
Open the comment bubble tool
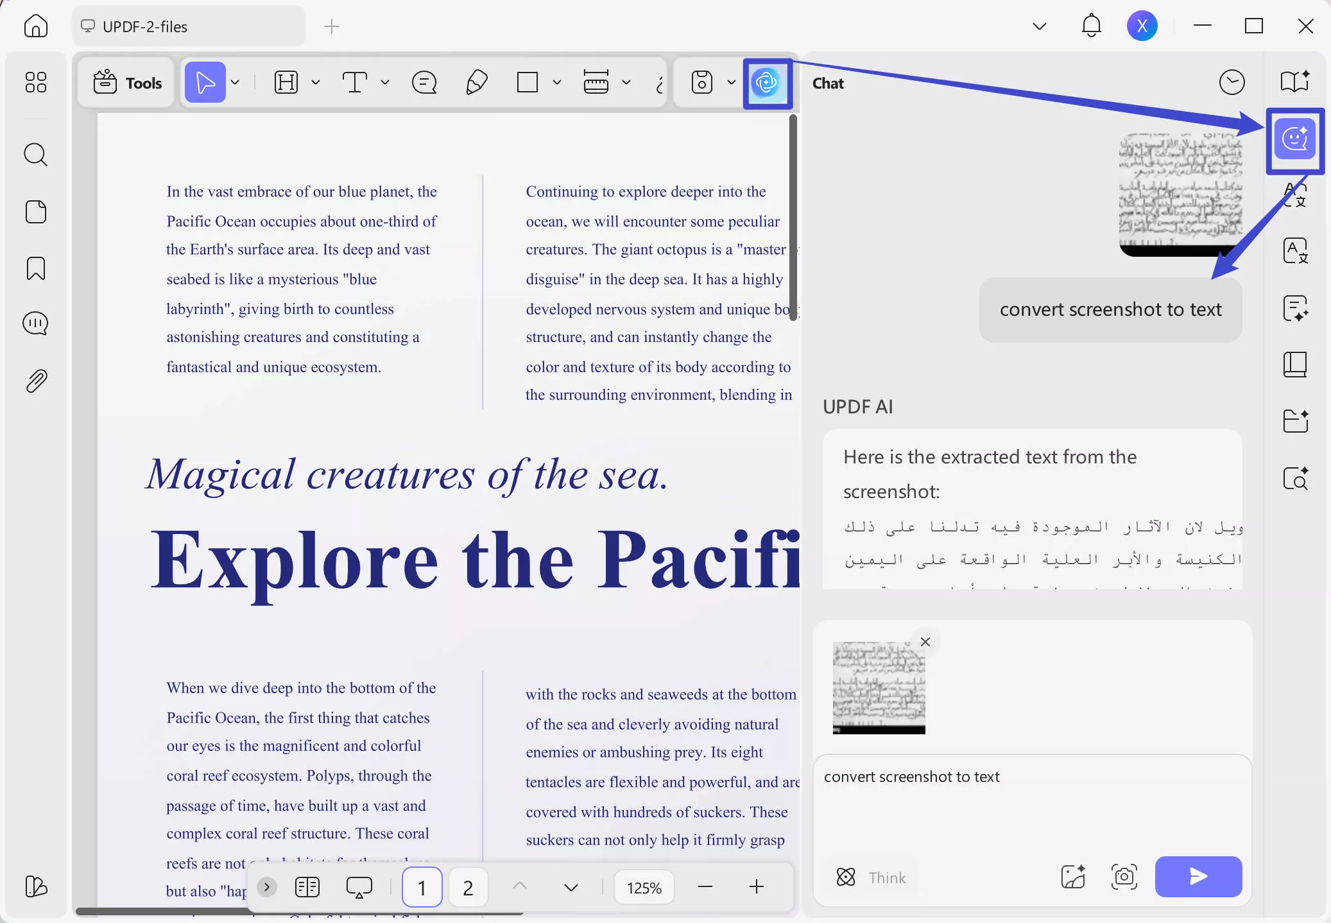click(x=424, y=83)
